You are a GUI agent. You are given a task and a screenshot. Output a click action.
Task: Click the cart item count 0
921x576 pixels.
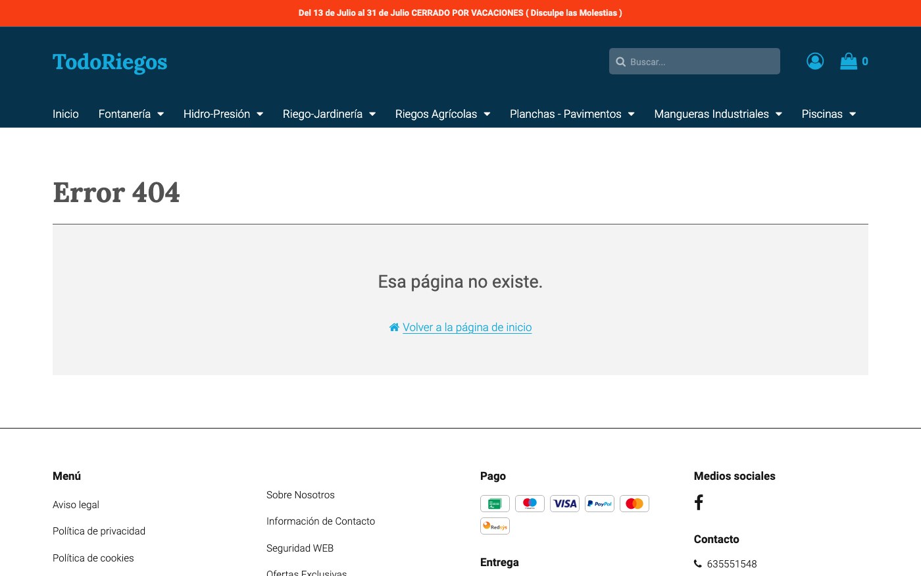[x=865, y=61]
